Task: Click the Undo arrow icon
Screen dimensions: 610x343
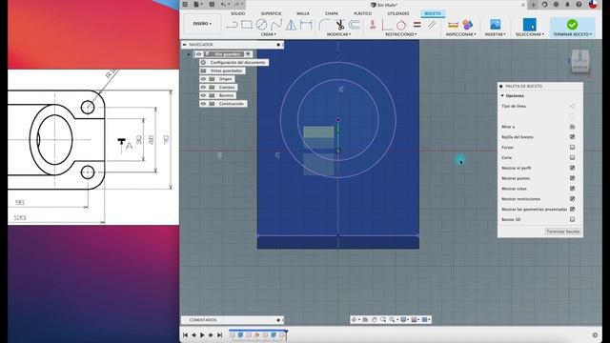Action: coord(223,4)
